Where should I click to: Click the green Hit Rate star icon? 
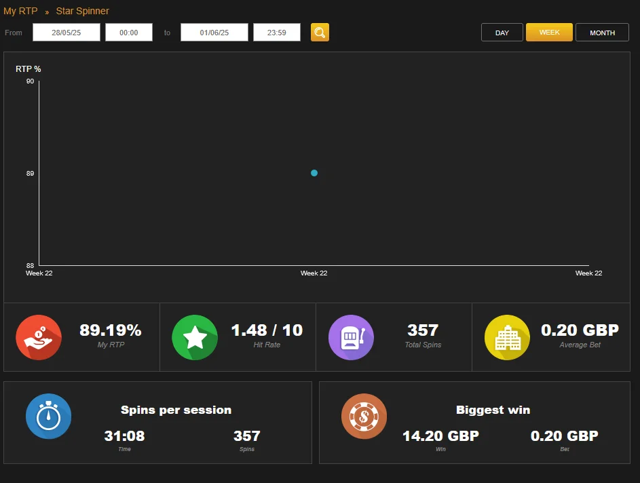[195, 337]
